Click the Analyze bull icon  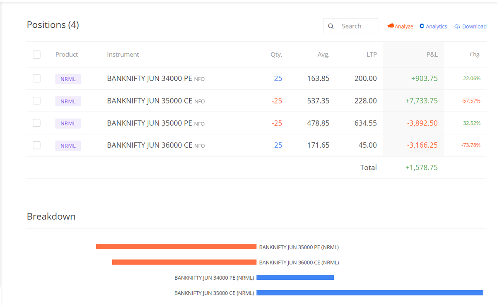coord(391,26)
